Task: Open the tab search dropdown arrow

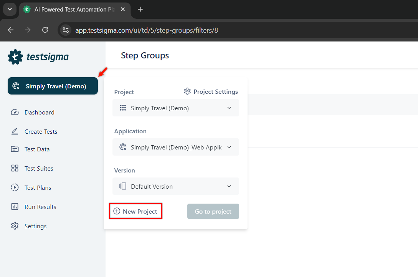Action: (x=10, y=9)
